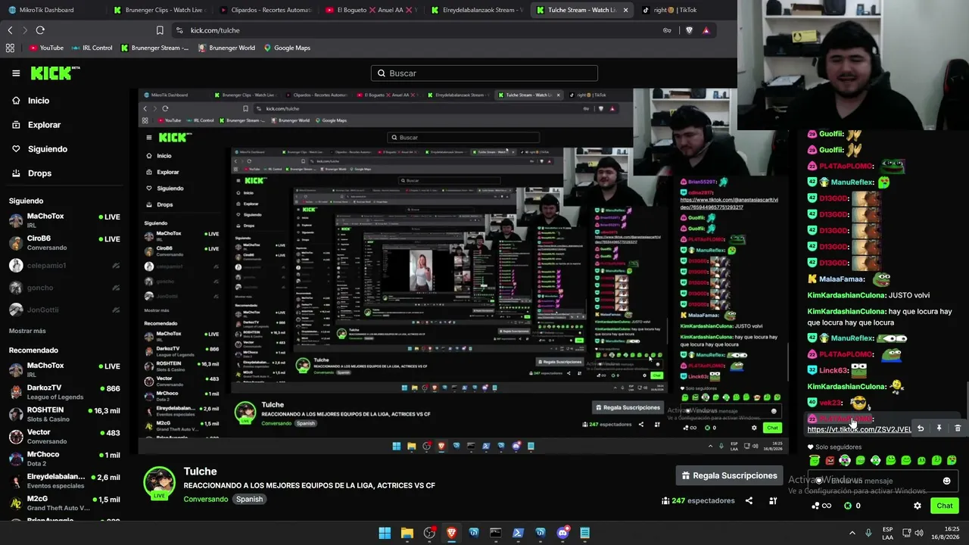Open the Brunenger Stream bookmark
The width and height of the screenshot is (969, 545).
[154, 48]
